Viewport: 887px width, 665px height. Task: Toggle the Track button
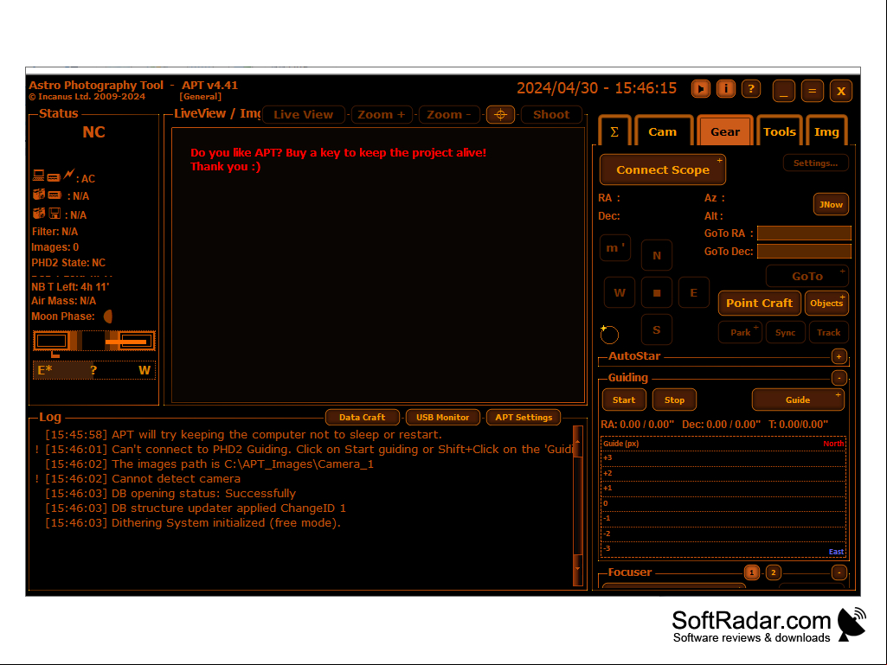pyautogui.click(x=828, y=332)
